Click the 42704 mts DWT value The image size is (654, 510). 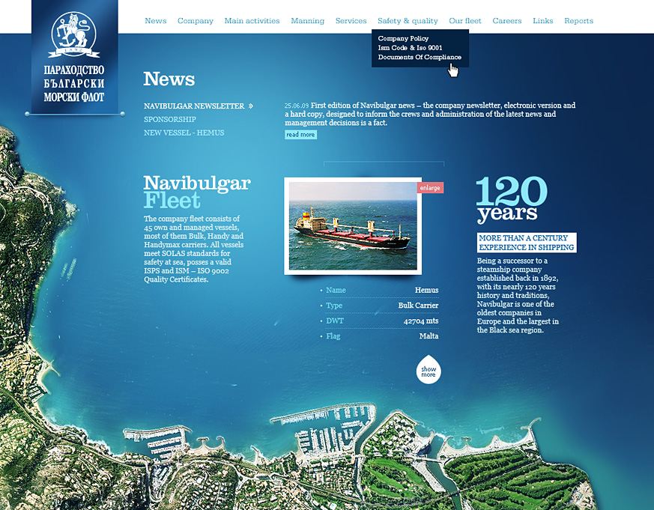421,321
